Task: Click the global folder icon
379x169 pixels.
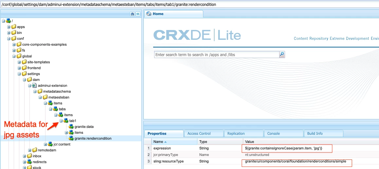Action: point(19,56)
